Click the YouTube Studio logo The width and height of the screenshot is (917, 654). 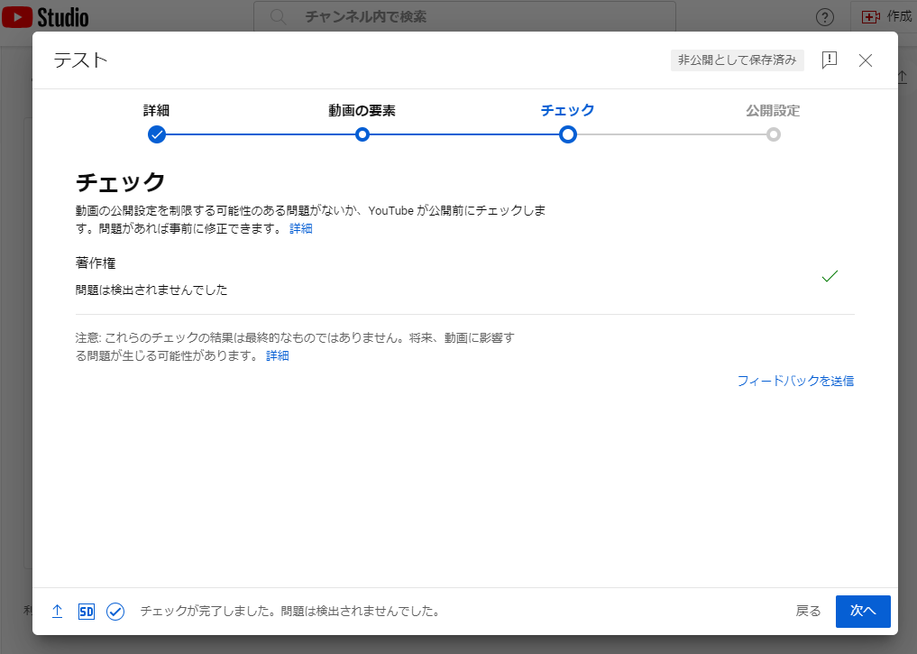pyautogui.click(x=46, y=17)
